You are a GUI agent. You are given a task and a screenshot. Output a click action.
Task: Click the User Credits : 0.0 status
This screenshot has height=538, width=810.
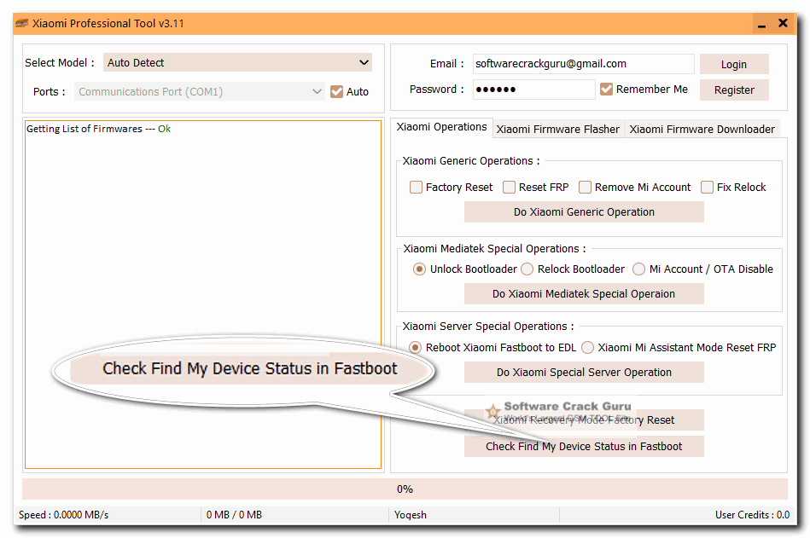[752, 515]
